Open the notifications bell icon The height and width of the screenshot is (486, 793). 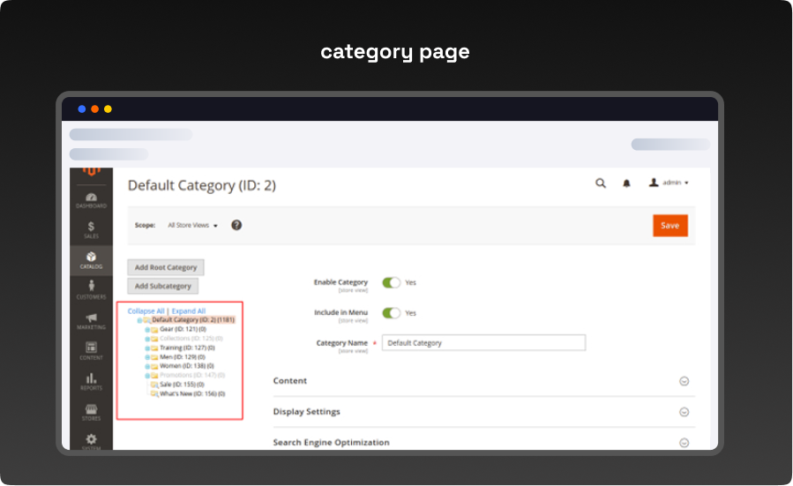click(x=626, y=183)
